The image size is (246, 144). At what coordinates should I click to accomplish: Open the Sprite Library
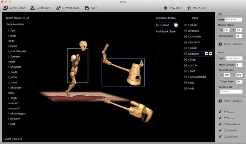[15, 8]
